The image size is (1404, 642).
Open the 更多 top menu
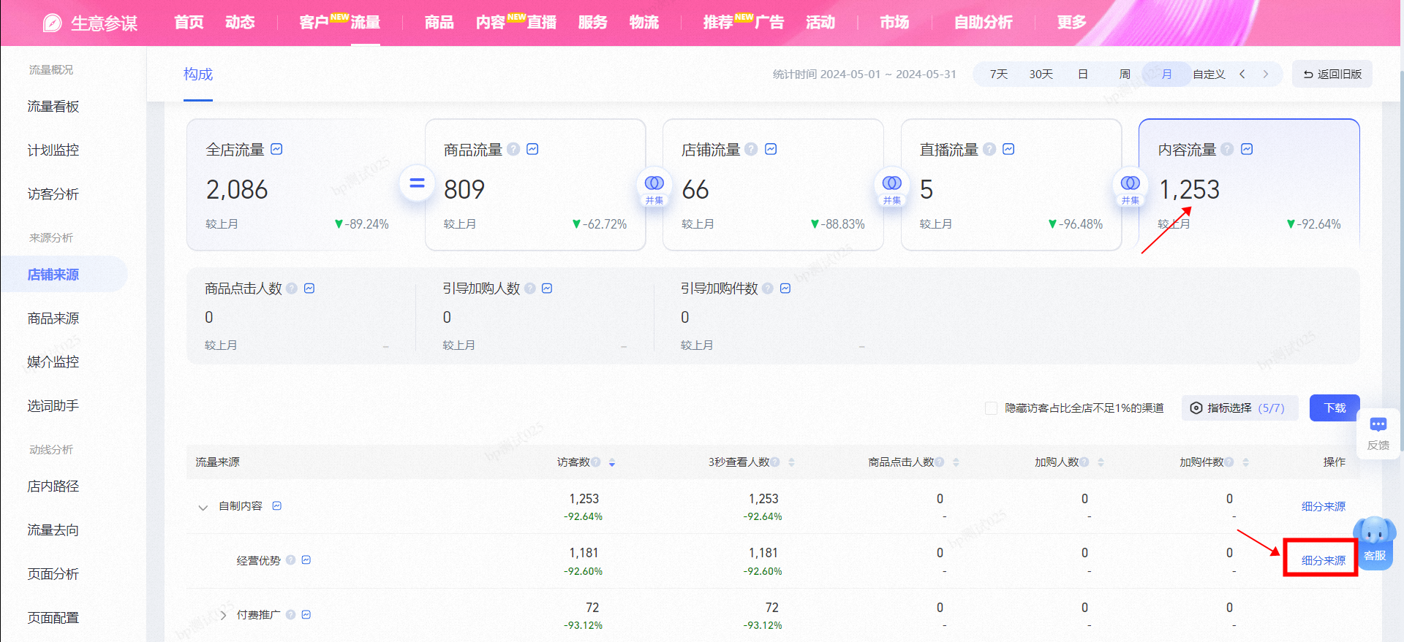pos(1071,23)
